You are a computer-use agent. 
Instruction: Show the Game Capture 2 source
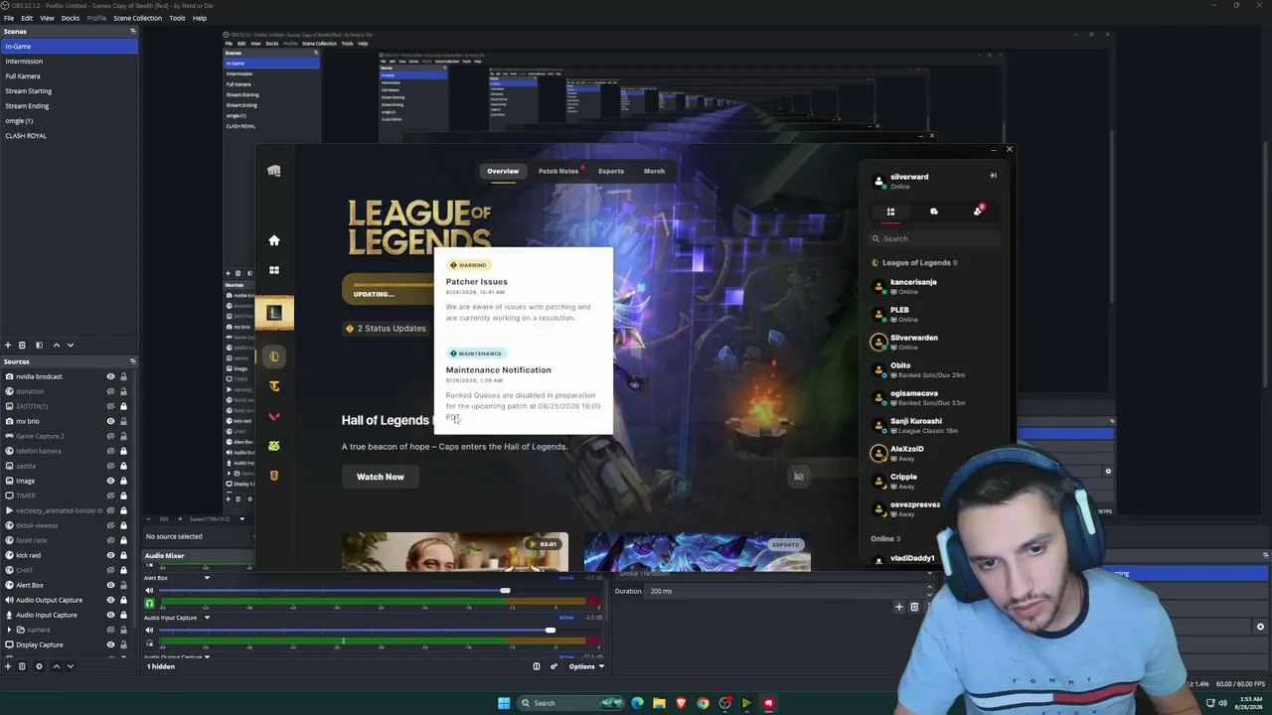[110, 436]
